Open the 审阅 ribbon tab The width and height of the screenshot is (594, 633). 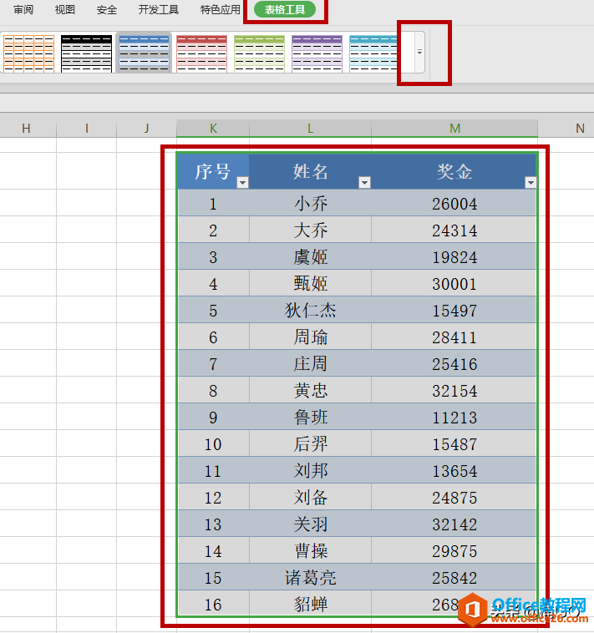coord(23,9)
